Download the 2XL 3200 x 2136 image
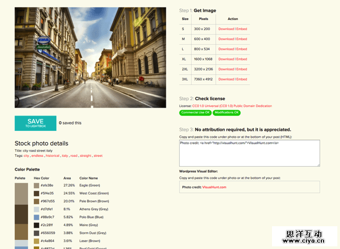Image resolution: width=340 pixels, height=249 pixels. click(225, 69)
